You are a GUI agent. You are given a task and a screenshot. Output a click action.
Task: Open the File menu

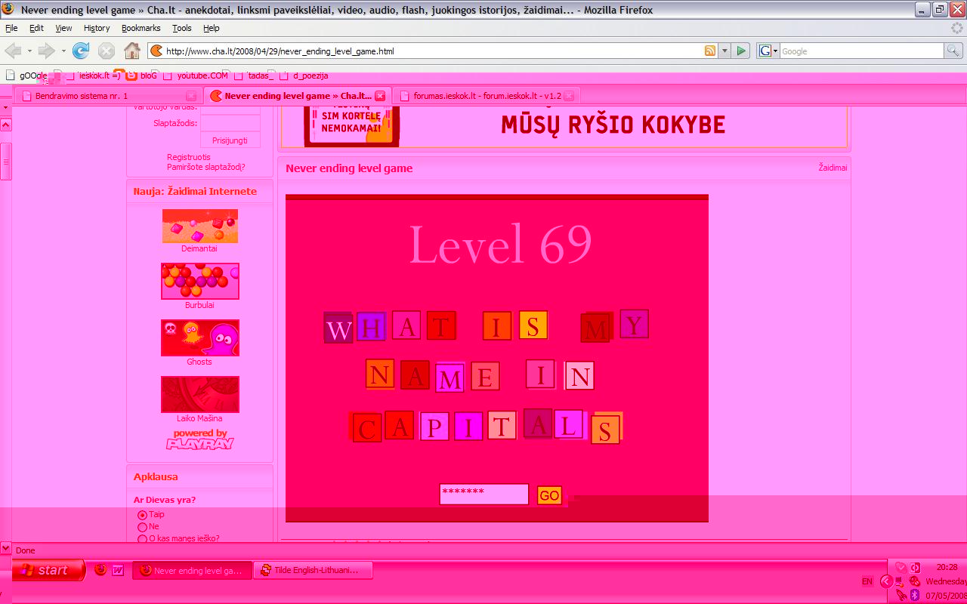tap(11, 28)
